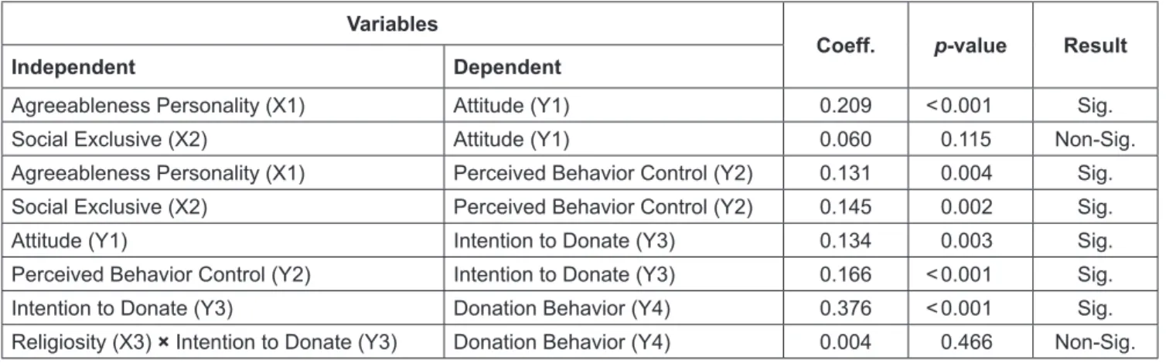This screenshot has height=363, width=1176.
Task: Click the 0.134 coefficient cell
Action: 845,240
